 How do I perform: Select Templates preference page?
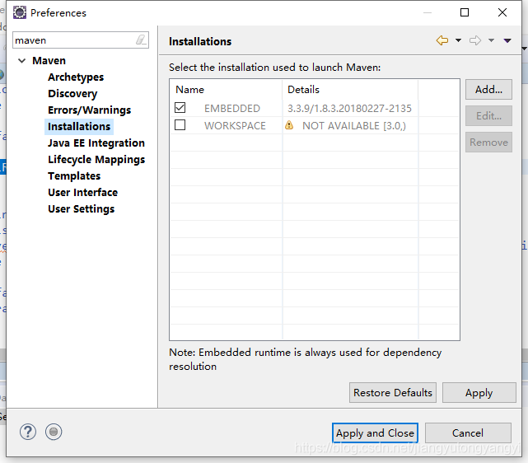[74, 176]
